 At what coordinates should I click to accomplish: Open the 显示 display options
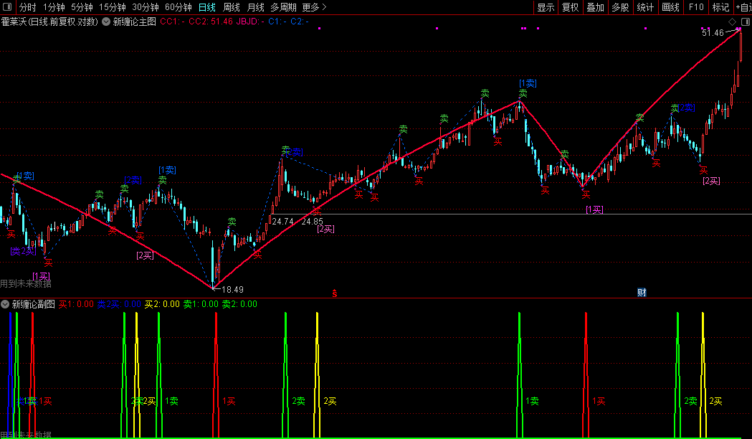click(x=546, y=7)
